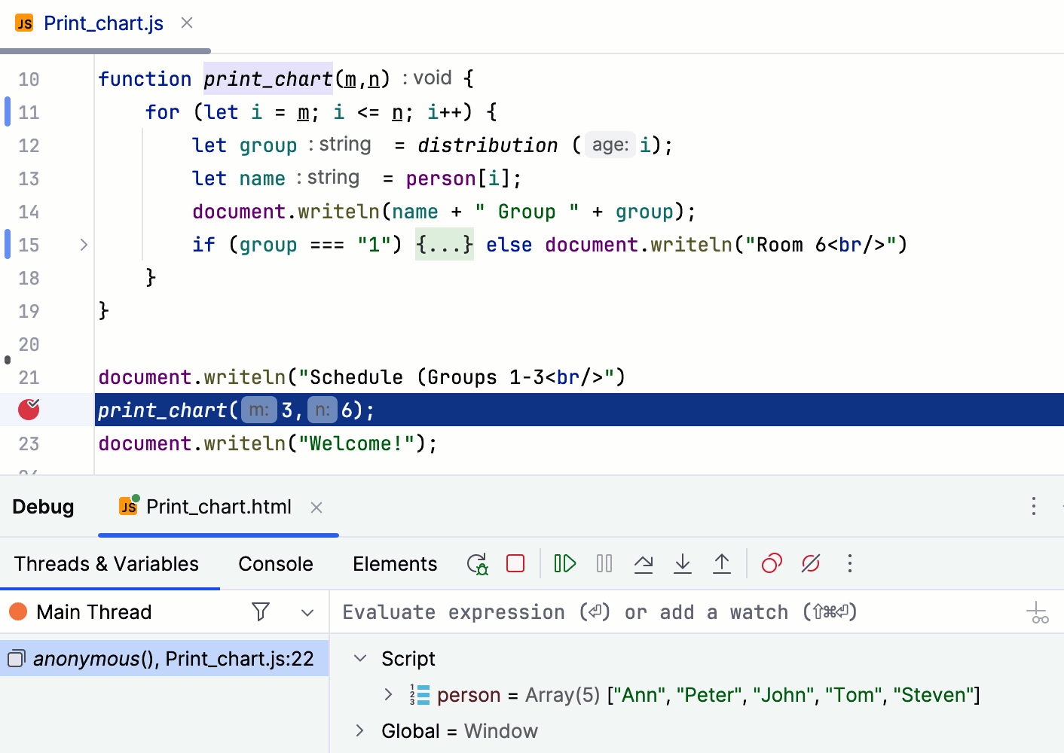The image size is (1064, 753).
Task: Switch to the Console tab
Action: coord(275,563)
